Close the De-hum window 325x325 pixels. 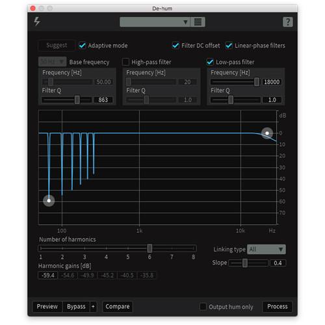[33, 8]
